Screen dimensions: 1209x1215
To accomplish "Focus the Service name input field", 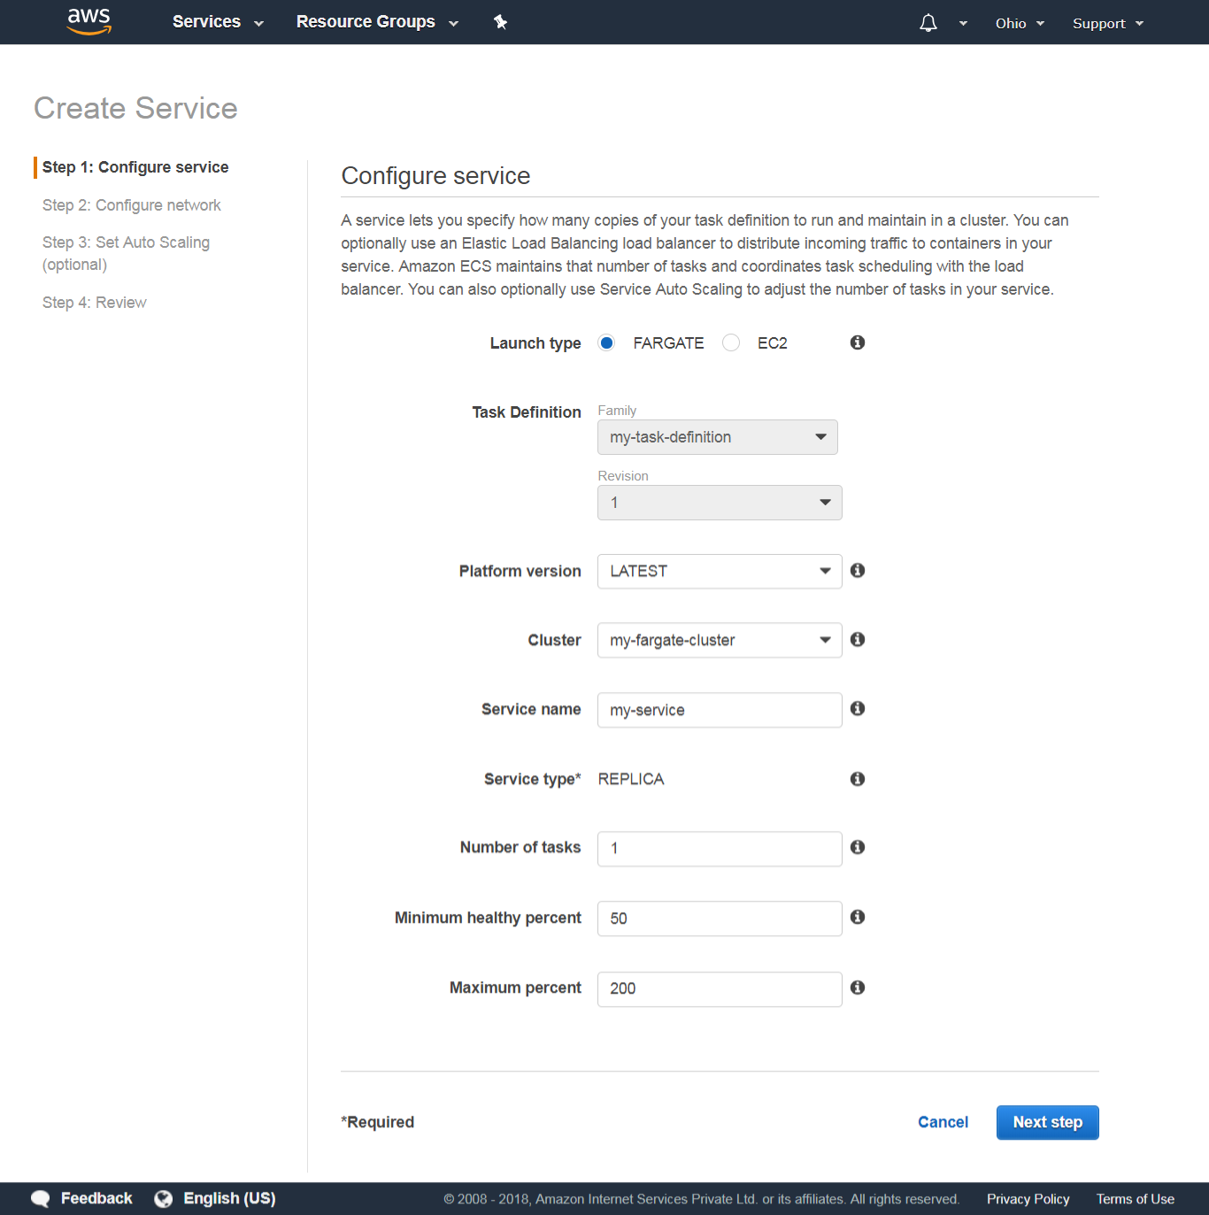I will coord(720,710).
